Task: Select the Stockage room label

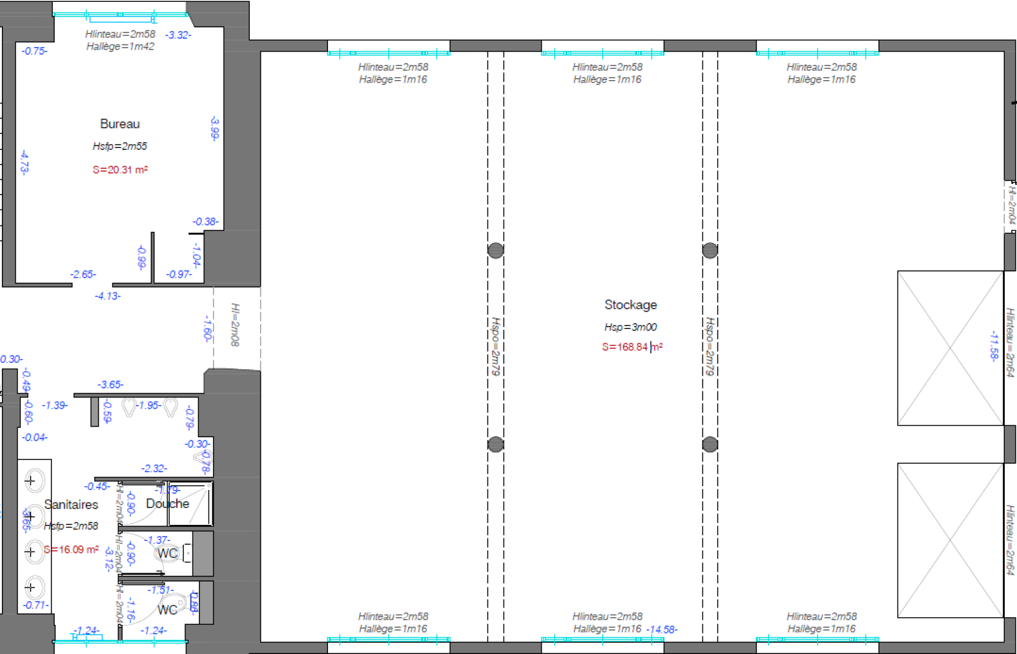Action: (631, 305)
